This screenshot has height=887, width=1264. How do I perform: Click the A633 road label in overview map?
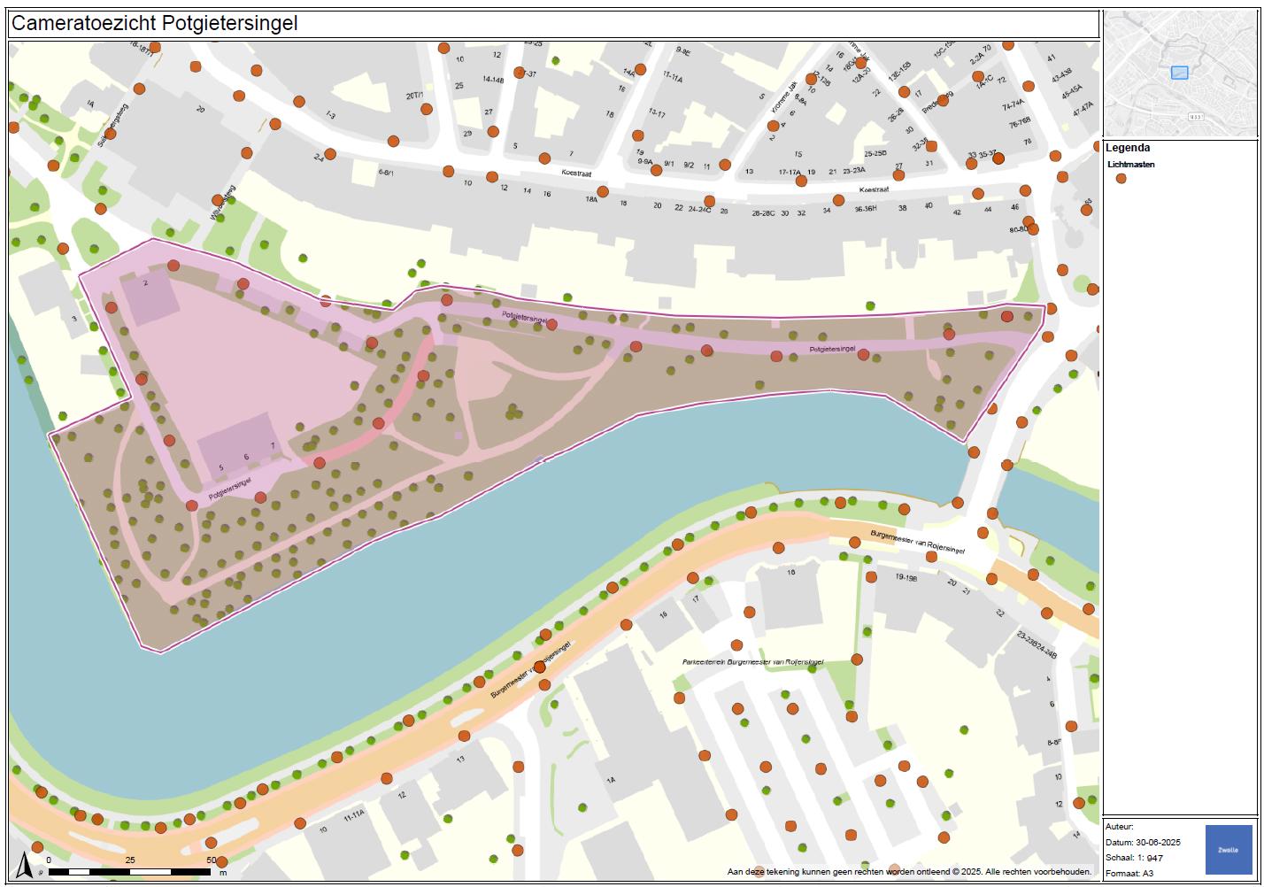[1197, 116]
